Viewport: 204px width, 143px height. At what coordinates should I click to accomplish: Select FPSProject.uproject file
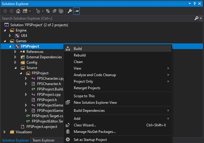pos(42,126)
